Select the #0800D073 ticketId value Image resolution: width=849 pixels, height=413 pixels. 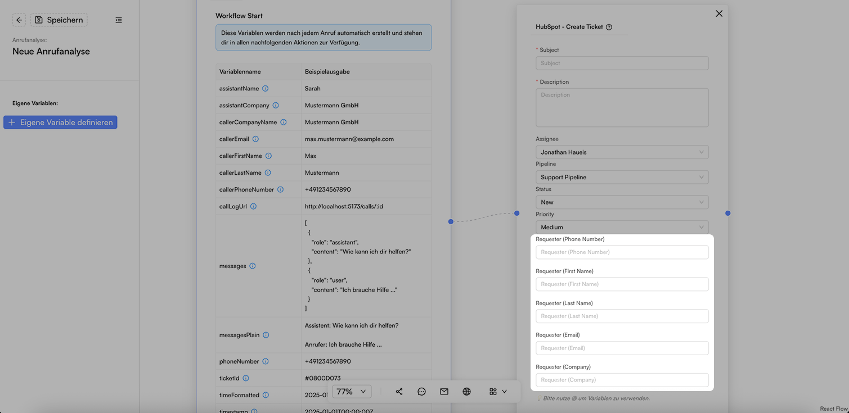coord(322,379)
